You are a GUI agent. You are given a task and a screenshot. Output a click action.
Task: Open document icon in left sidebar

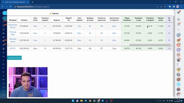pyautogui.click(x=3, y=49)
